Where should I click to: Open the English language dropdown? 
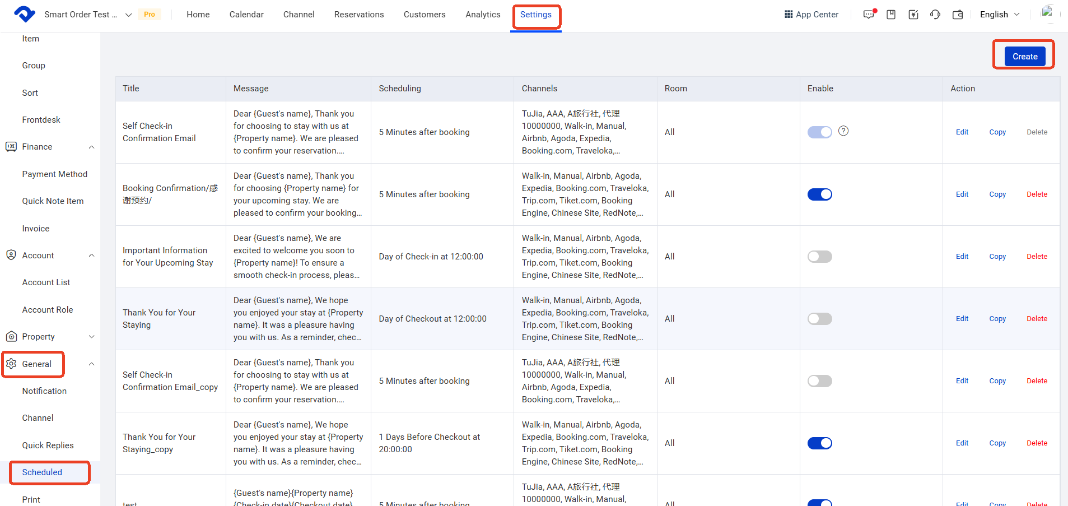click(x=999, y=15)
